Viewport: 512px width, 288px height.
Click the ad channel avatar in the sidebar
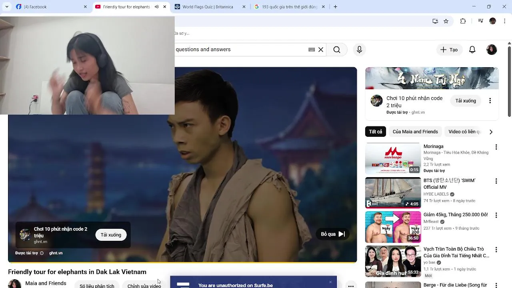pyautogui.click(x=376, y=101)
